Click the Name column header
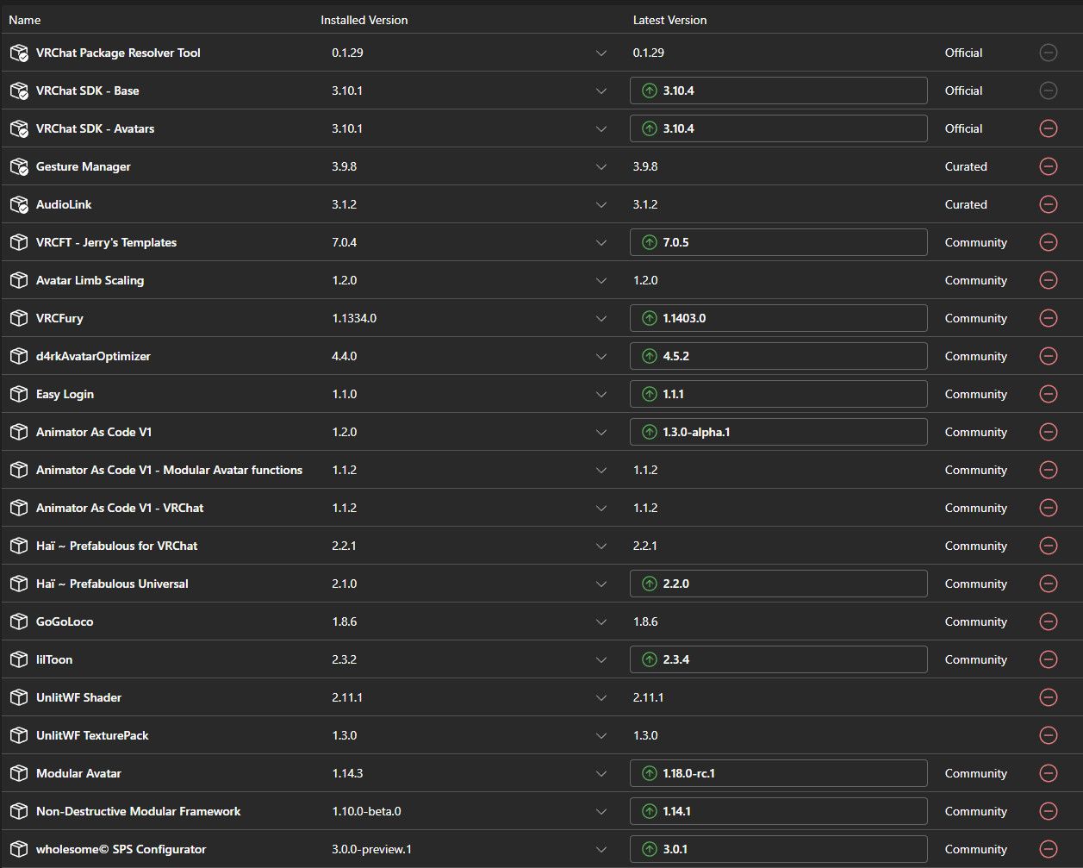The height and width of the screenshot is (868, 1083). 25,20
